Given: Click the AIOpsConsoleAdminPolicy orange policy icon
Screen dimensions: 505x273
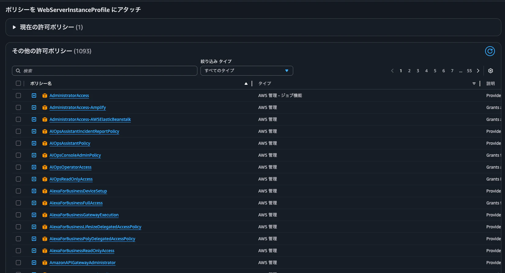Looking at the screenshot, I should coord(45,155).
